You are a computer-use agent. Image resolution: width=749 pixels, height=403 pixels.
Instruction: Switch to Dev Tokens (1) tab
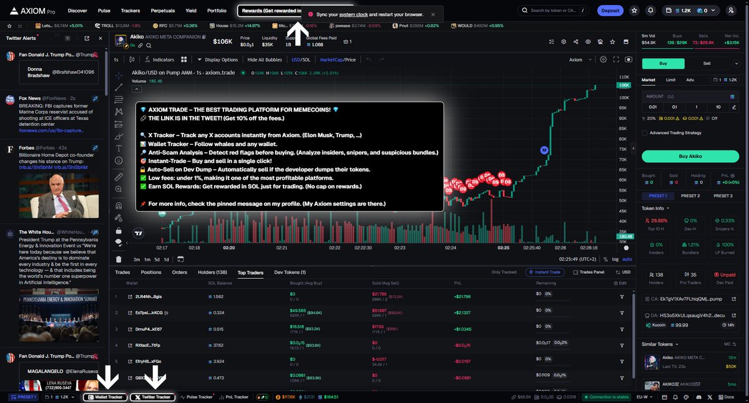click(290, 272)
